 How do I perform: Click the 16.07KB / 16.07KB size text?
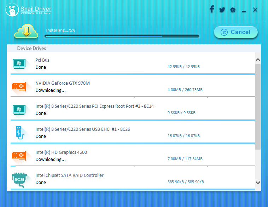coord(183,136)
